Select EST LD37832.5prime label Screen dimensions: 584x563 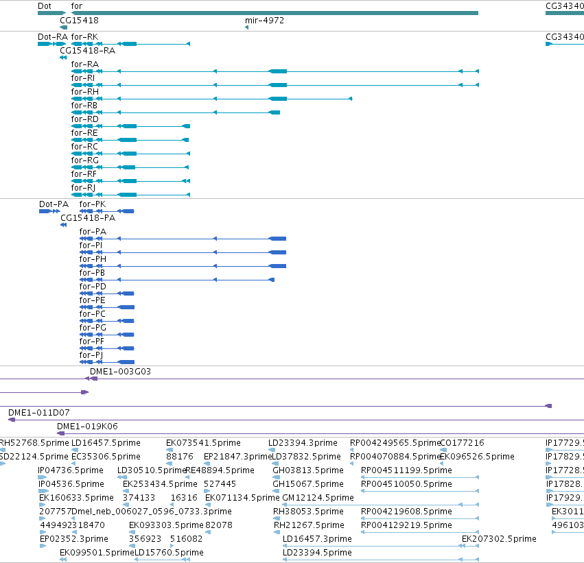pyautogui.click(x=307, y=457)
